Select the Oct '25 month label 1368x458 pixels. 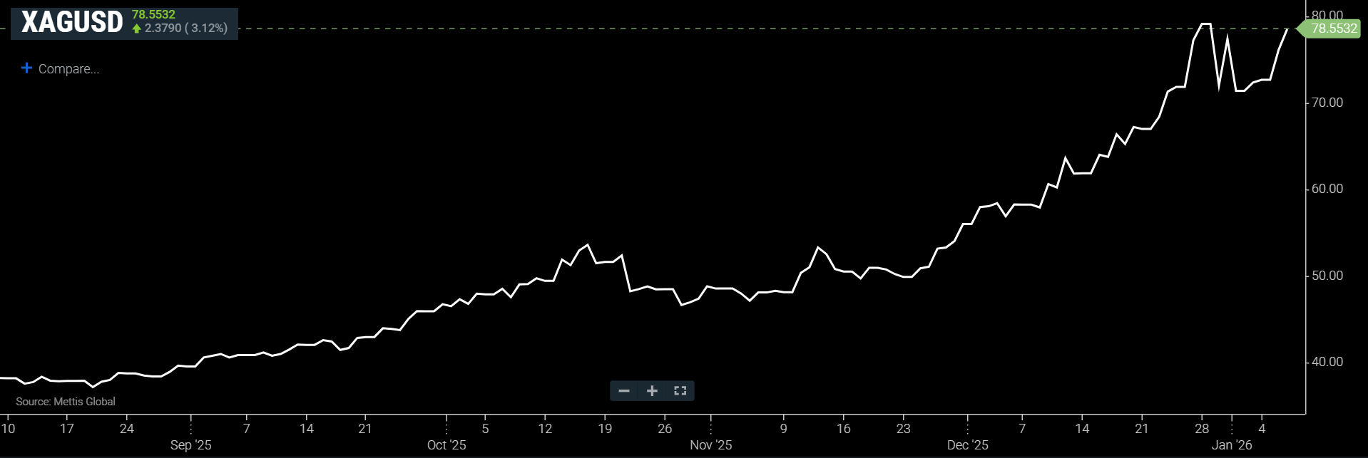(446, 445)
